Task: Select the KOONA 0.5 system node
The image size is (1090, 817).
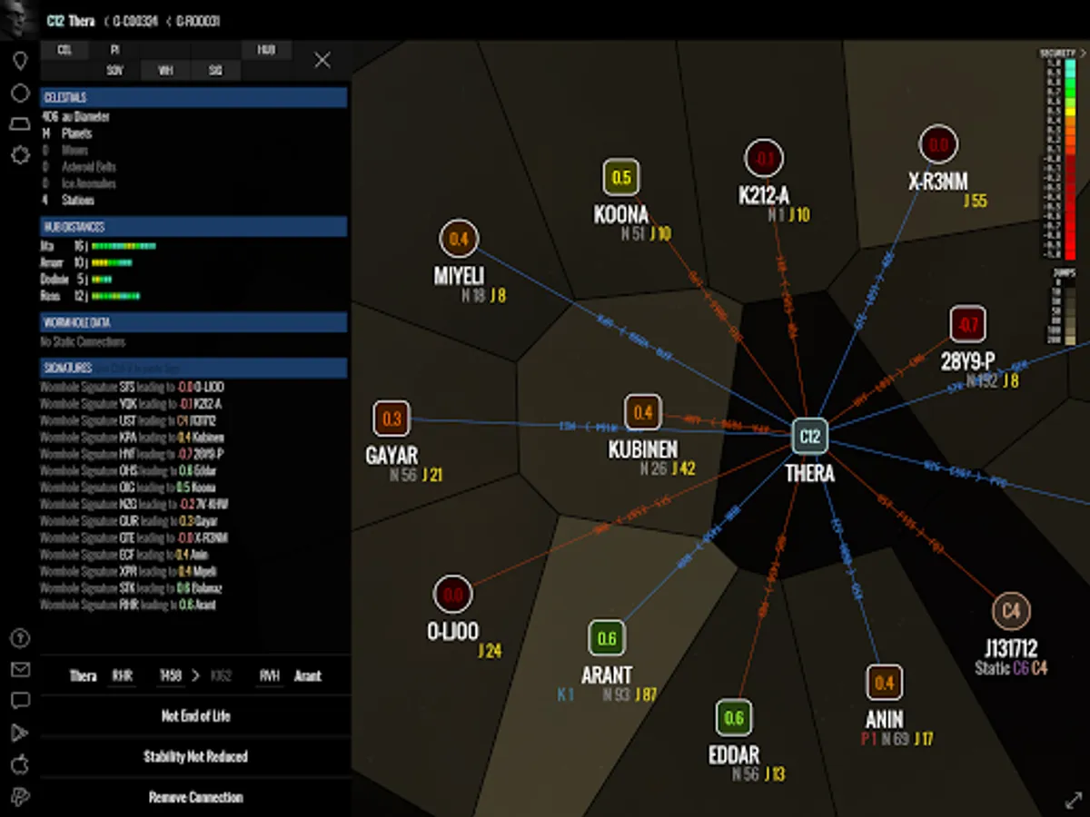Action: tap(621, 178)
